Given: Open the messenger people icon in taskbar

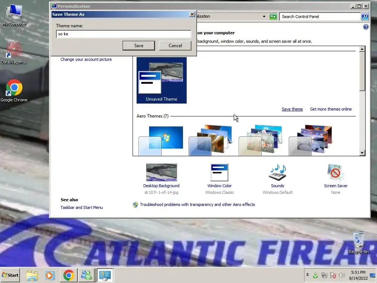Looking at the screenshot, I should click(x=86, y=275).
